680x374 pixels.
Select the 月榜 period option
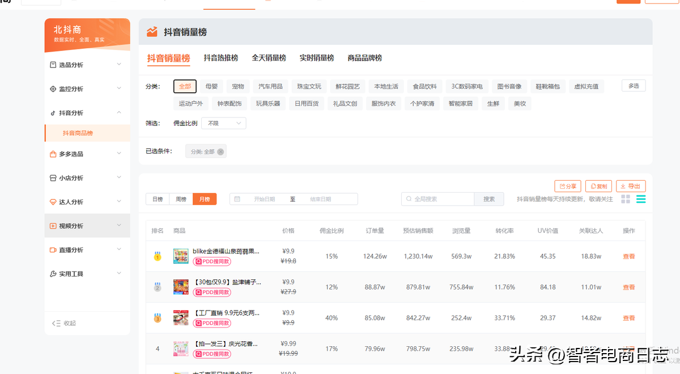coord(205,199)
